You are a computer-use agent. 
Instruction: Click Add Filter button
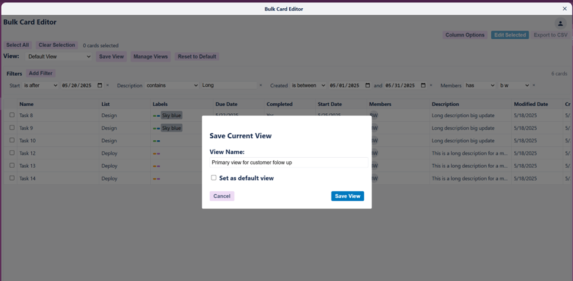point(41,73)
